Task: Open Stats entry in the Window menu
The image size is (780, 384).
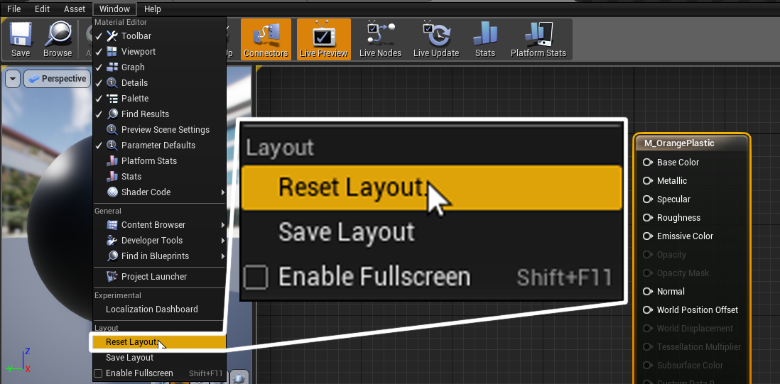Action: point(159,176)
